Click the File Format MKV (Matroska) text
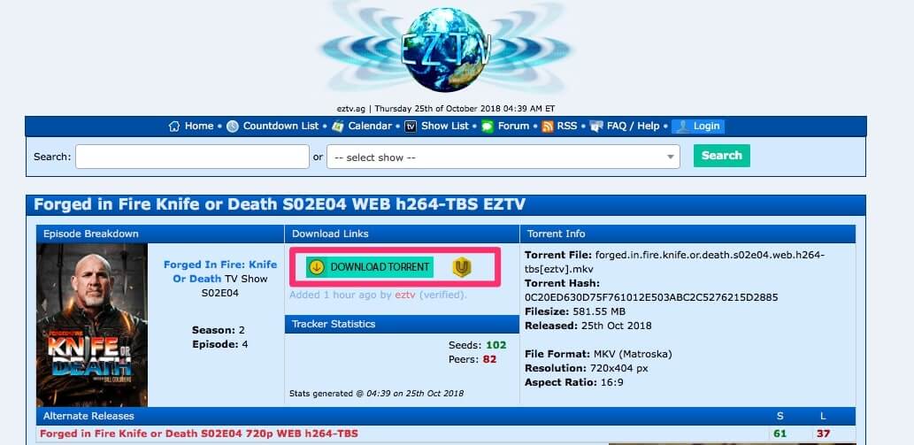 coord(598,354)
